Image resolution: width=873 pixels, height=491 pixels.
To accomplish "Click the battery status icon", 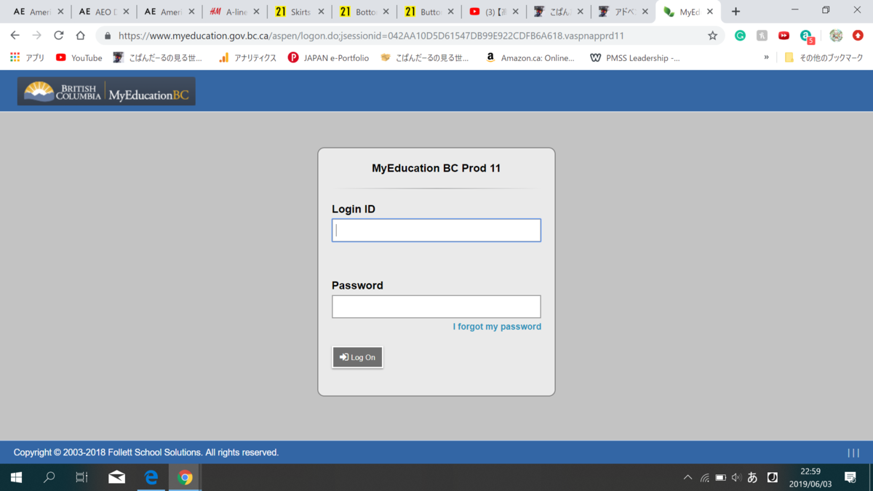I will [720, 478].
